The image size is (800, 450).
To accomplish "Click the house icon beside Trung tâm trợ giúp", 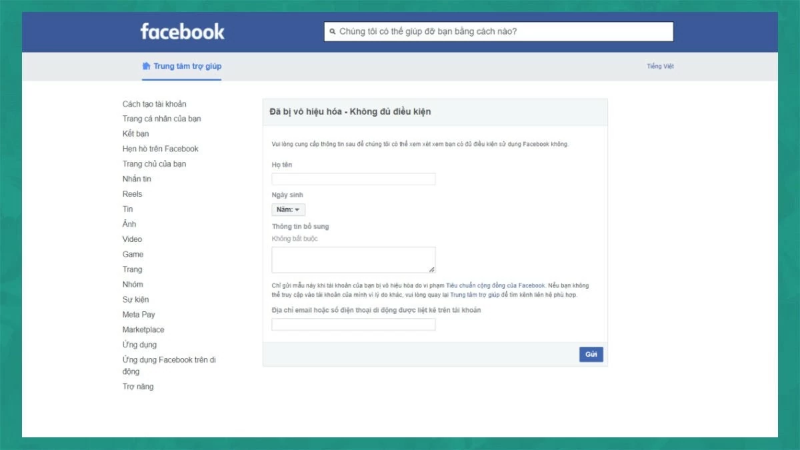I will point(146,66).
